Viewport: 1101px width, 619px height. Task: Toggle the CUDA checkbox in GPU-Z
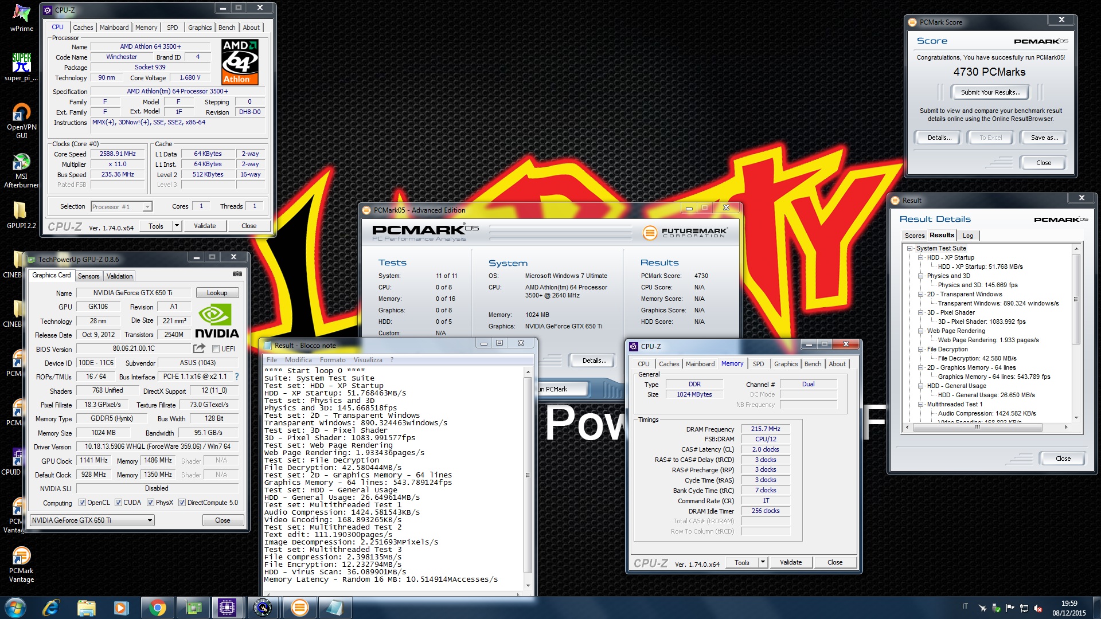point(118,503)
